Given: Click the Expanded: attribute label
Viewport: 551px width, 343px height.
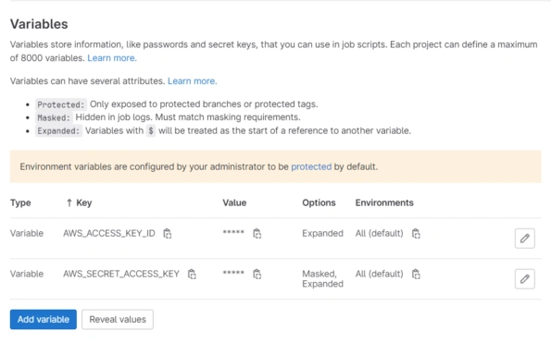Looking at the screenshot, I should [58, 130].
